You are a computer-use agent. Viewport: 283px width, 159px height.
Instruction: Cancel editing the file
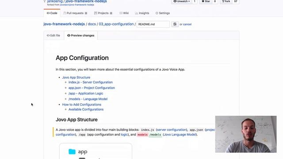click(187, 24)
